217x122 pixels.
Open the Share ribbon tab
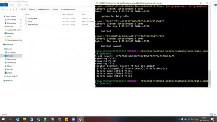point(20,5)
